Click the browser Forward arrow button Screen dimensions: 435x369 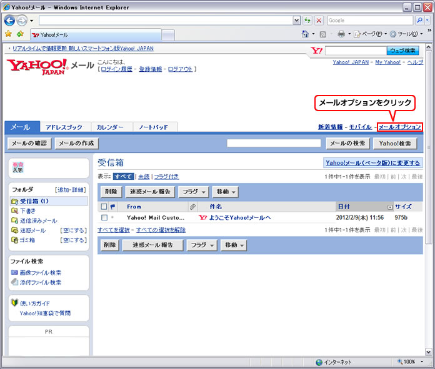tap(22, 20)
